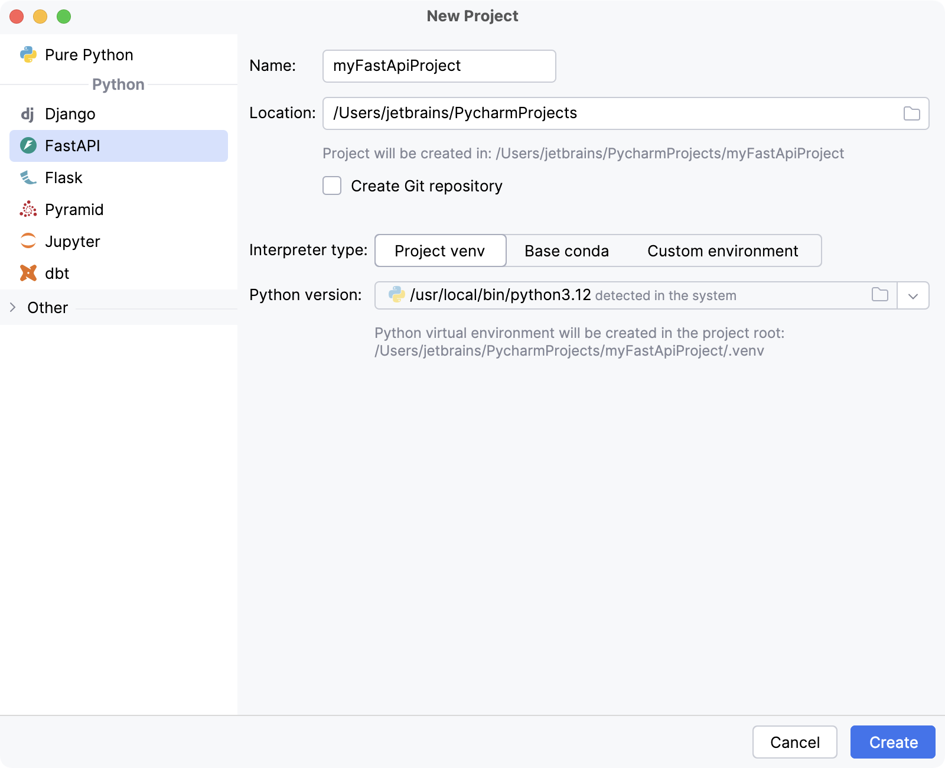This screenshot has width=945, height=768.
Task: Keep Project venv as interpreter type
Action: pos(440,250)
